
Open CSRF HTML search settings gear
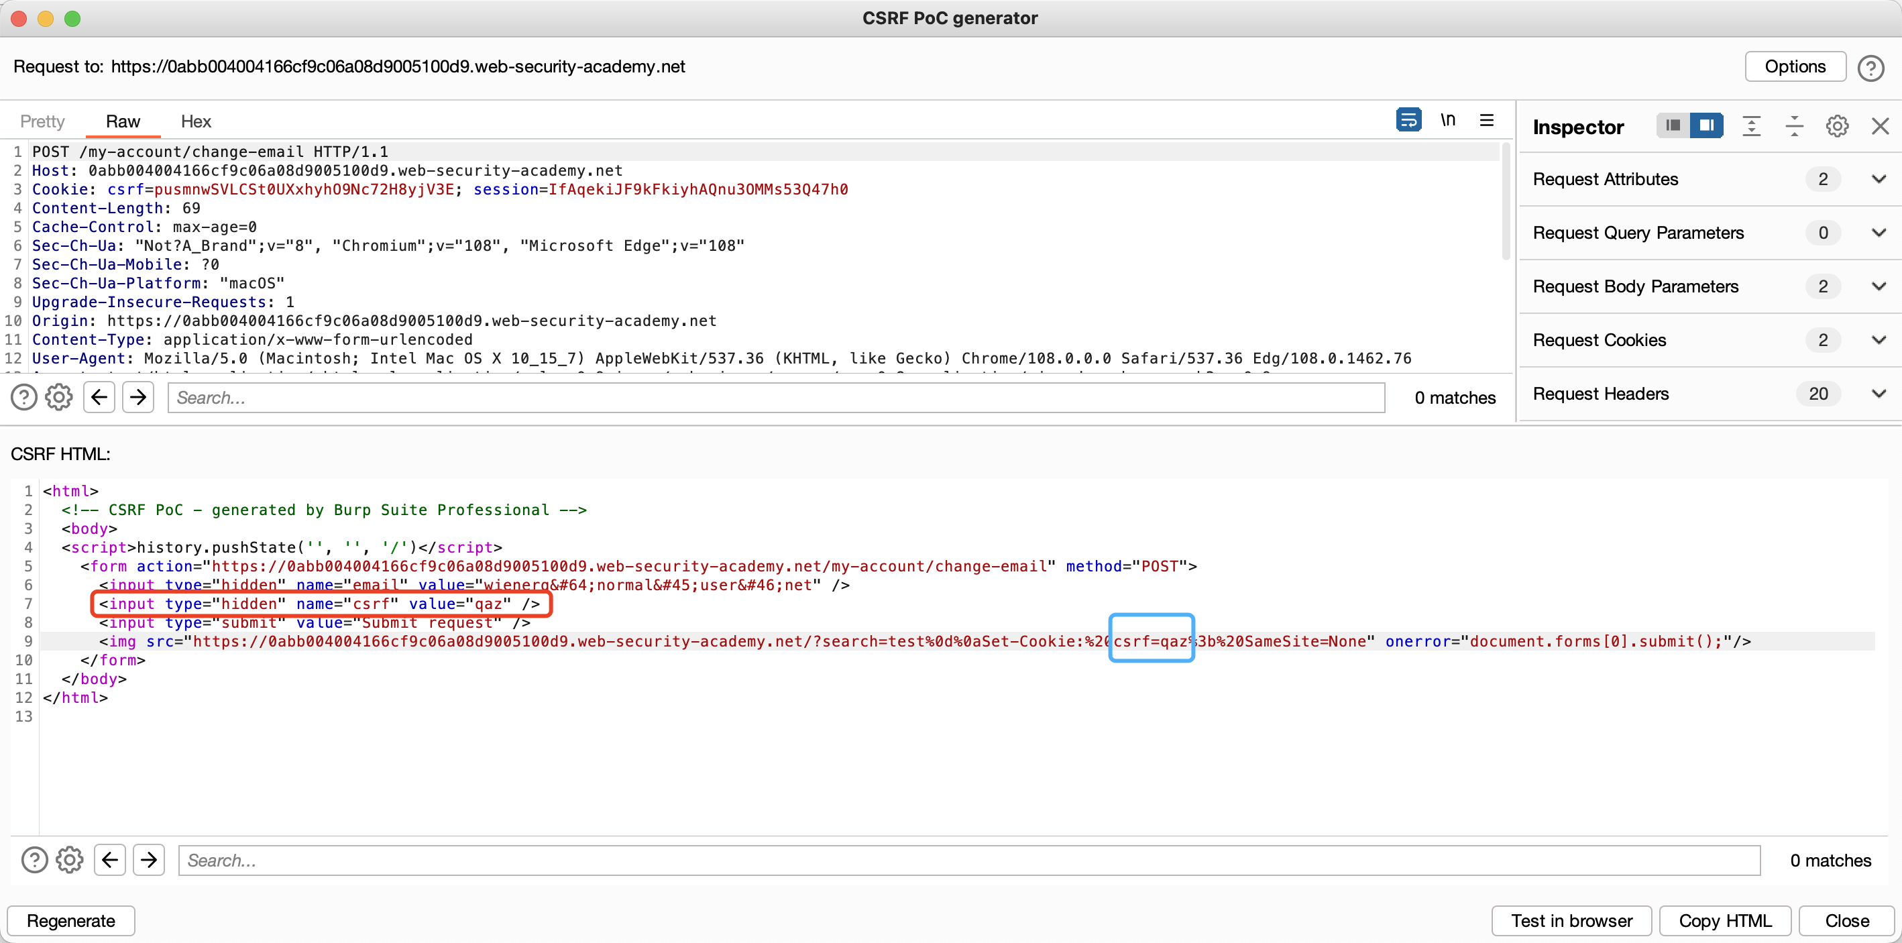pos(70,861)
